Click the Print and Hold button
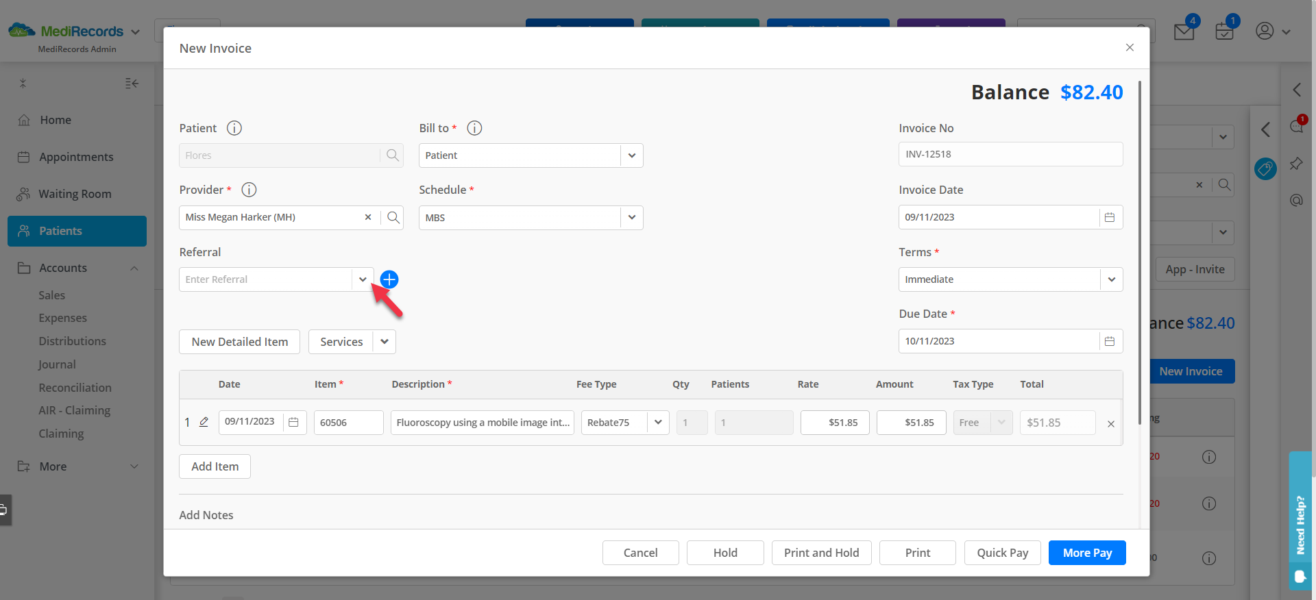The width and height of the screenshot is (1316, 600). coord(822,553)
